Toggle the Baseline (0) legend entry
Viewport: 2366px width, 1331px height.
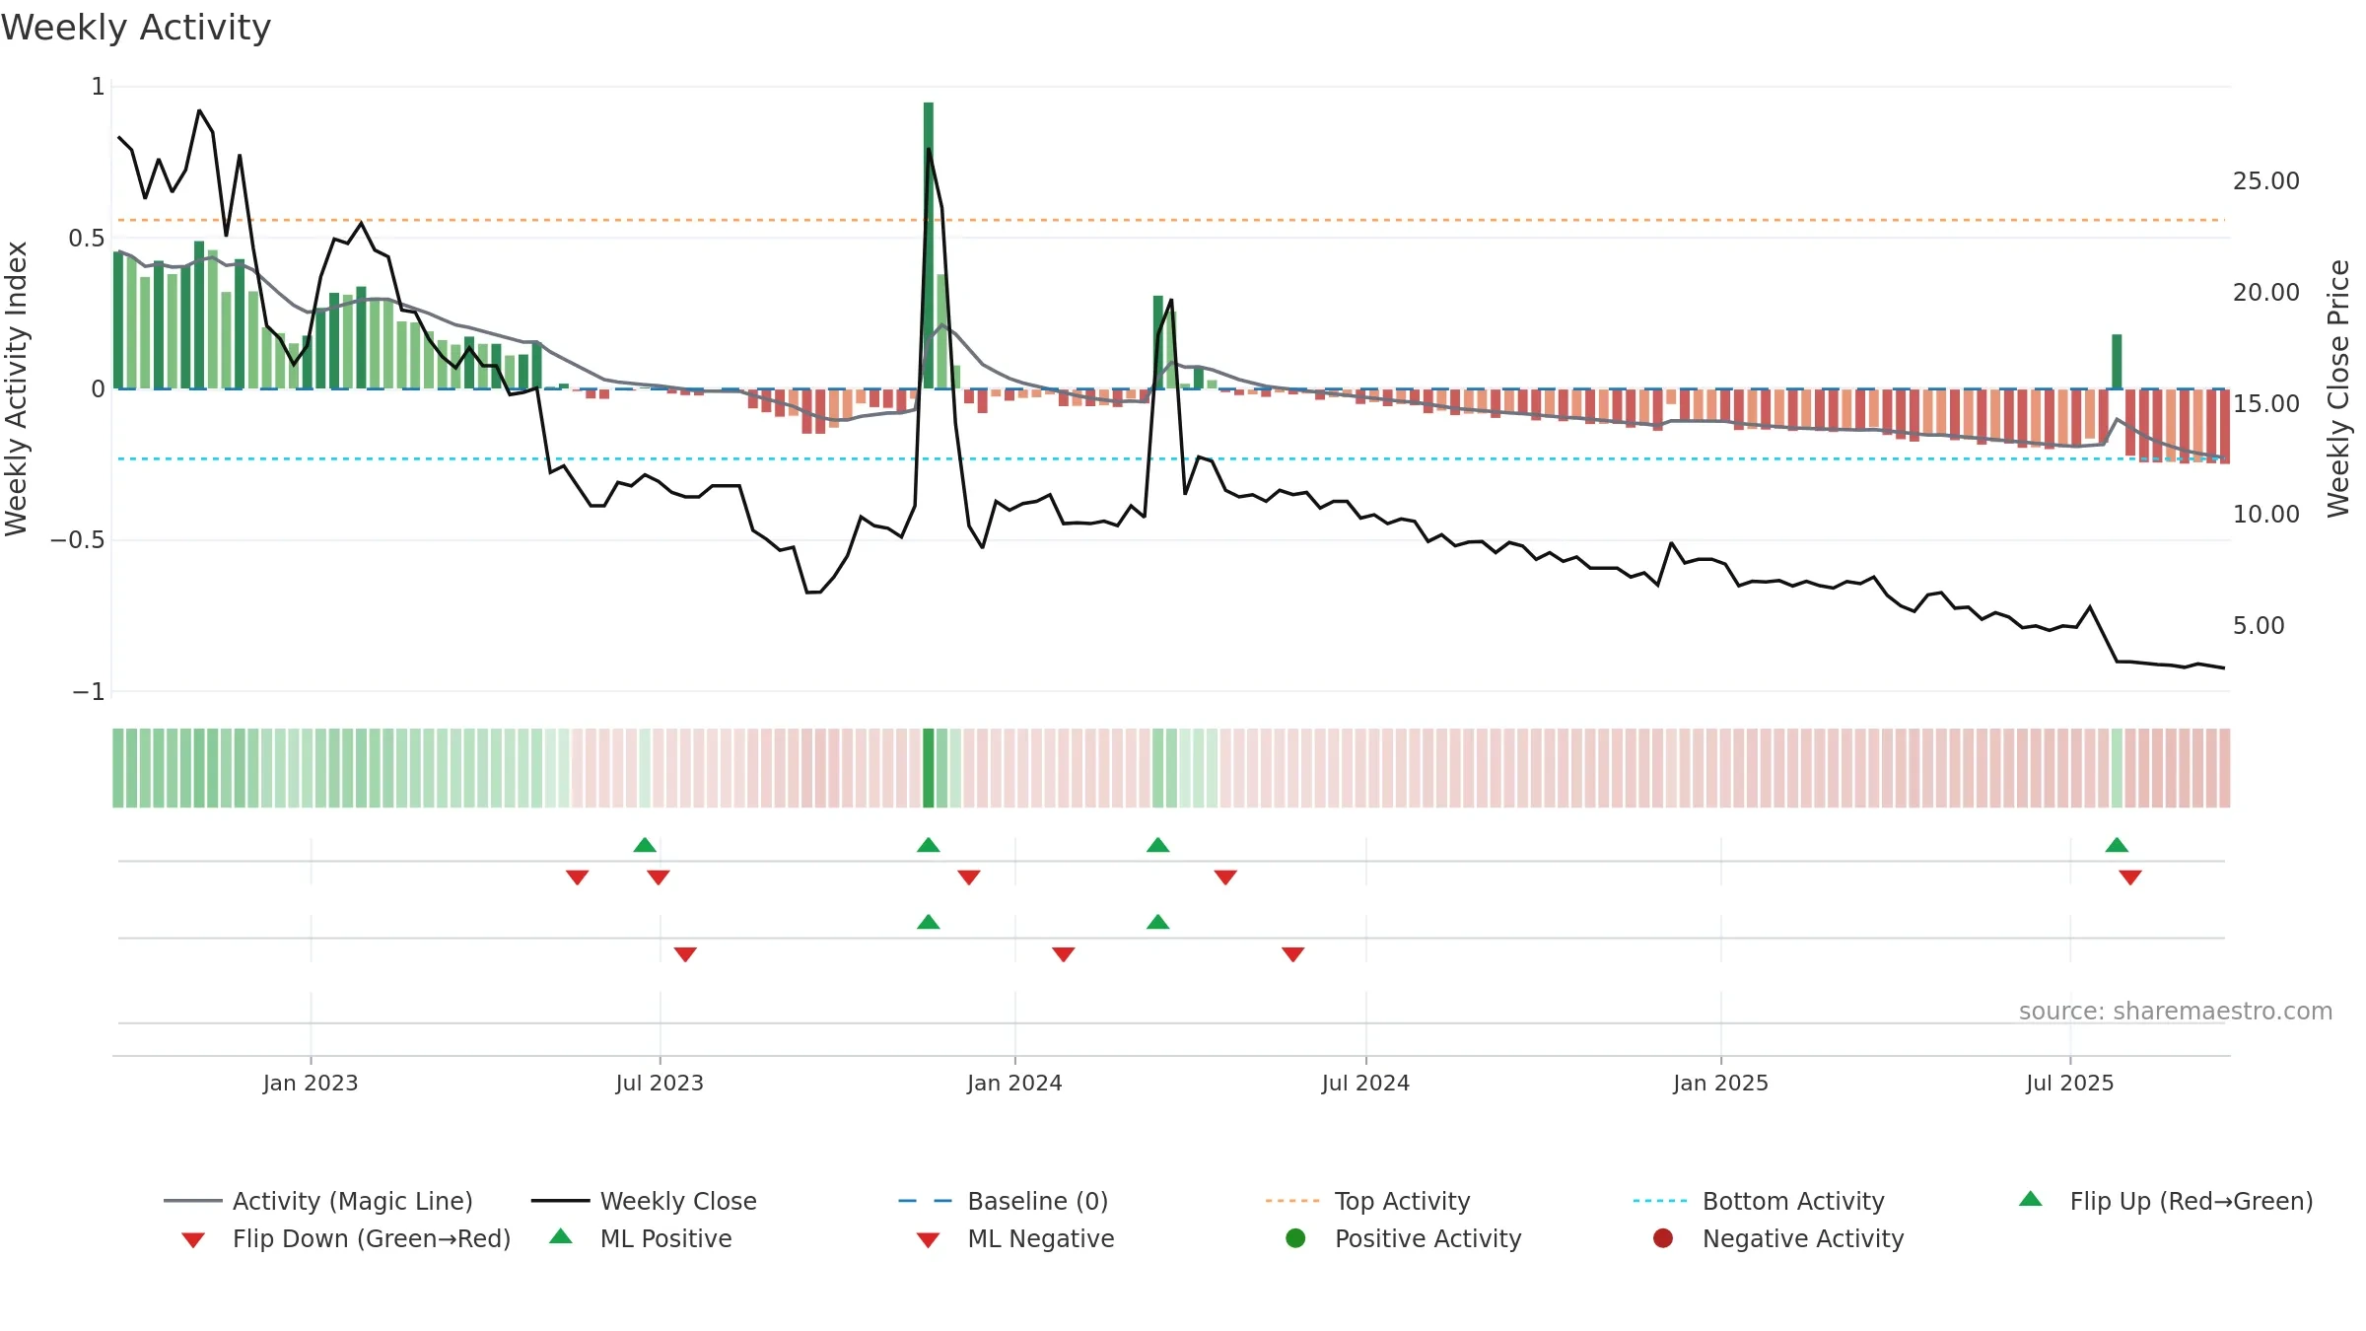[x=1004, y=1201]
